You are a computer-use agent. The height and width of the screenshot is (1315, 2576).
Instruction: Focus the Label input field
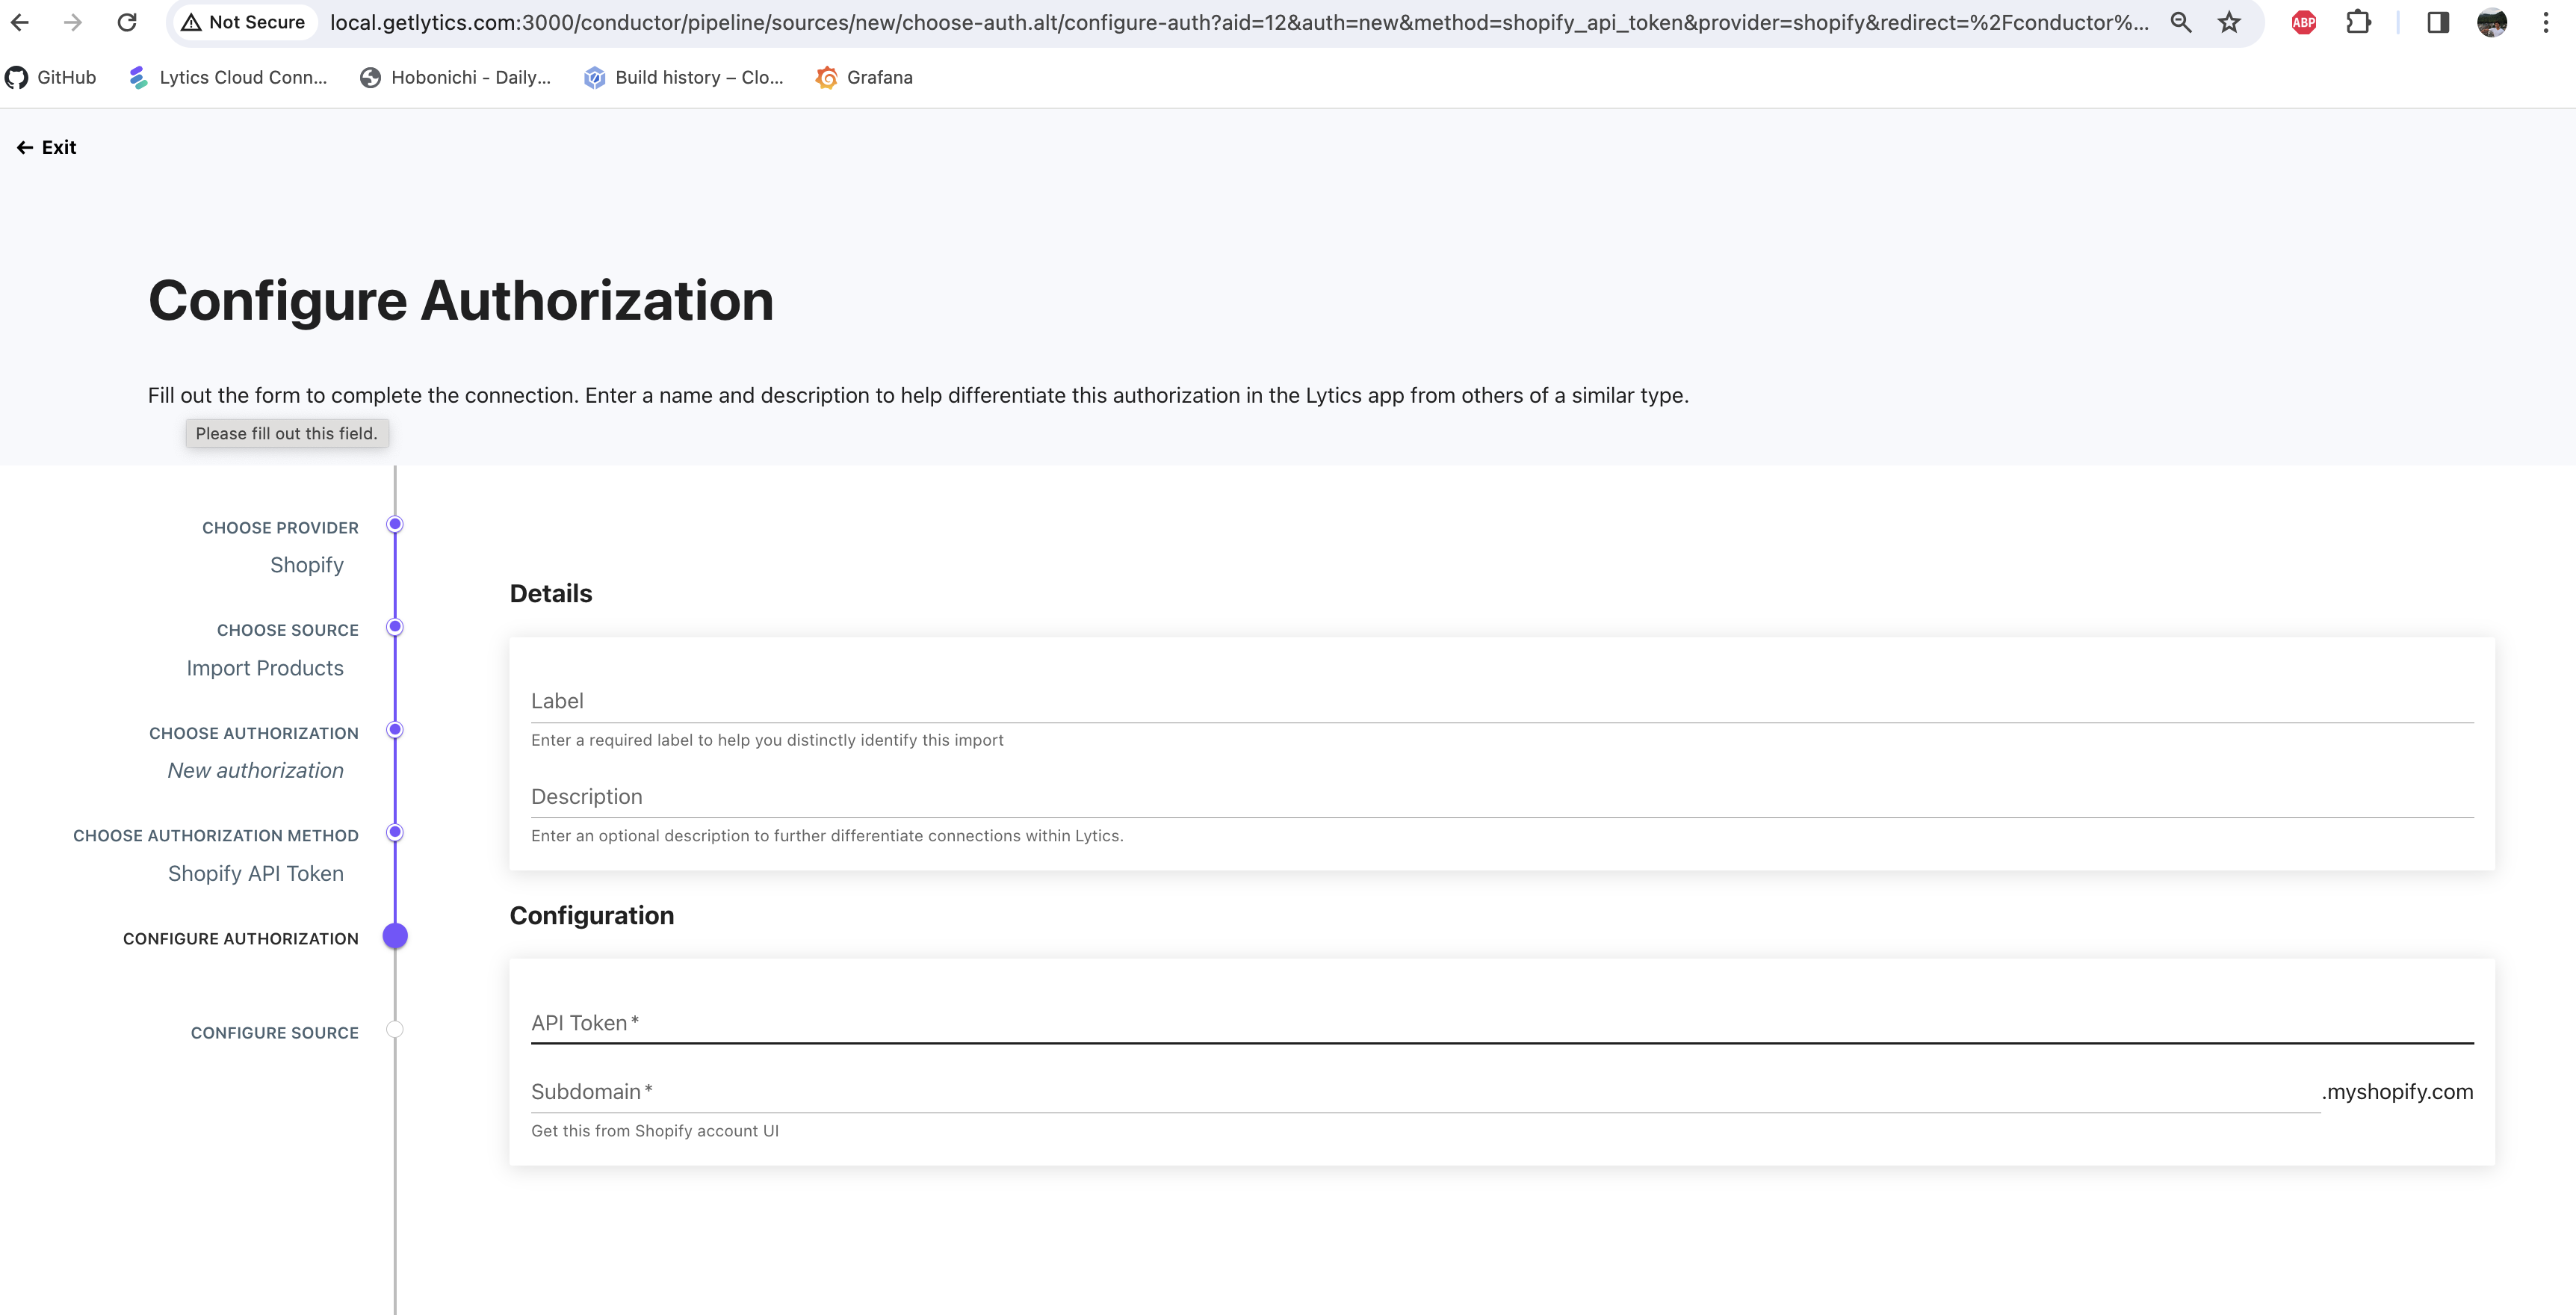tap(1502, 701)
